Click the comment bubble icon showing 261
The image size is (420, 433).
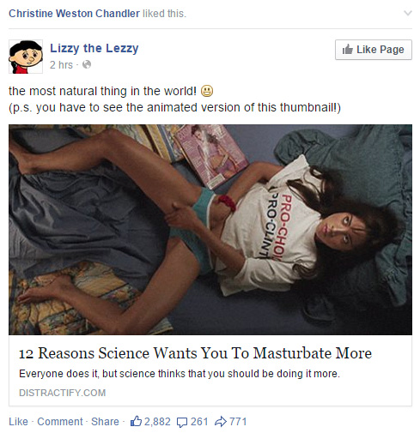click(182, 422)
